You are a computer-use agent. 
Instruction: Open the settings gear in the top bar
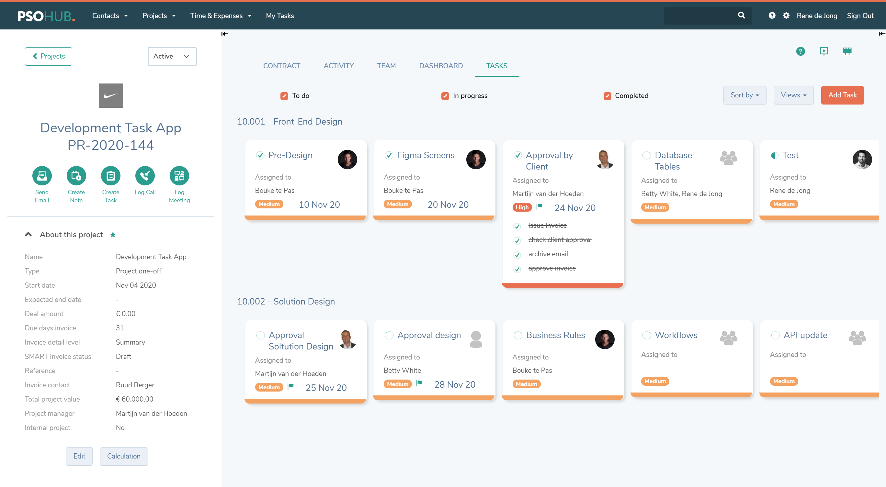tap(786, 16)
